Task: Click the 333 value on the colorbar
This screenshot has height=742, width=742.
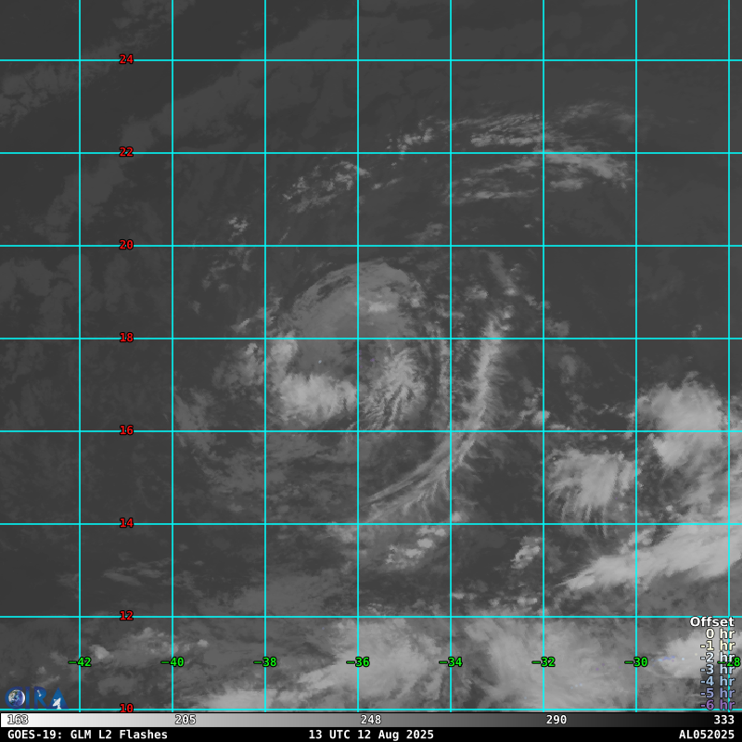Action: (723, 720)
